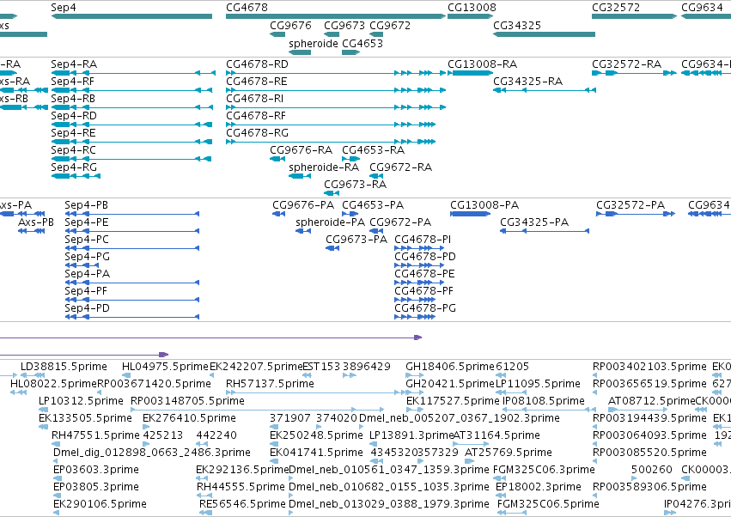Select protein Sep4-PE
The image size is (731, 517).
click(x=87, y=222)
